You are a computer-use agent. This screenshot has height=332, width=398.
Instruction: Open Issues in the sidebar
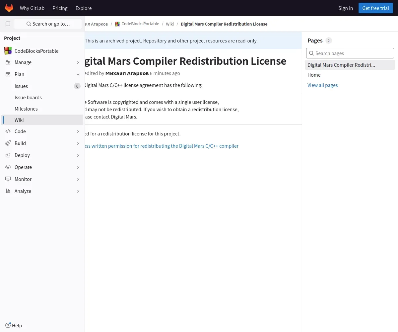coord(42,86)
